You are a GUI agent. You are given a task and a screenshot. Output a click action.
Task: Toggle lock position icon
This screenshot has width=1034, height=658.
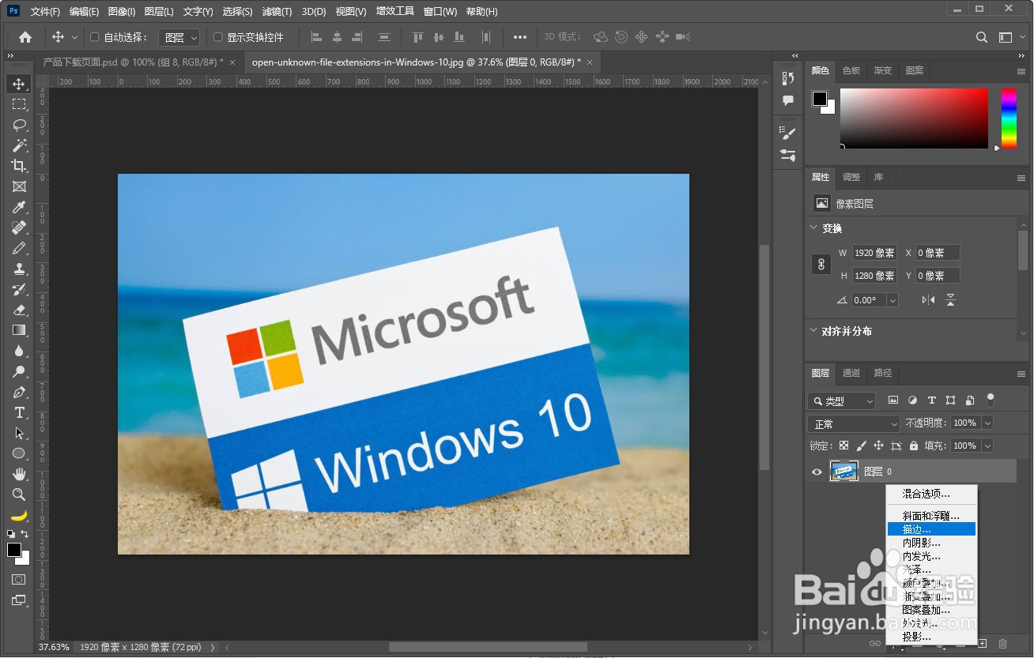[878, 446]
